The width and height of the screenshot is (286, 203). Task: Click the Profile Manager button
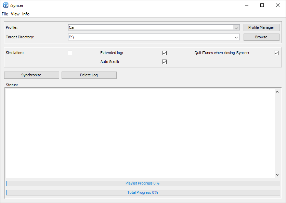pos(261,27)
